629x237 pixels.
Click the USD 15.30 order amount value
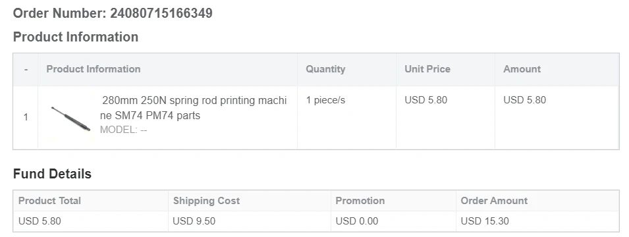coord(485,221)
